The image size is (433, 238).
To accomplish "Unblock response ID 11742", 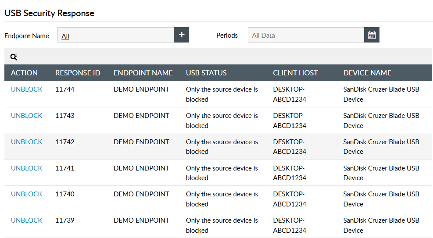I will [27, 142].
